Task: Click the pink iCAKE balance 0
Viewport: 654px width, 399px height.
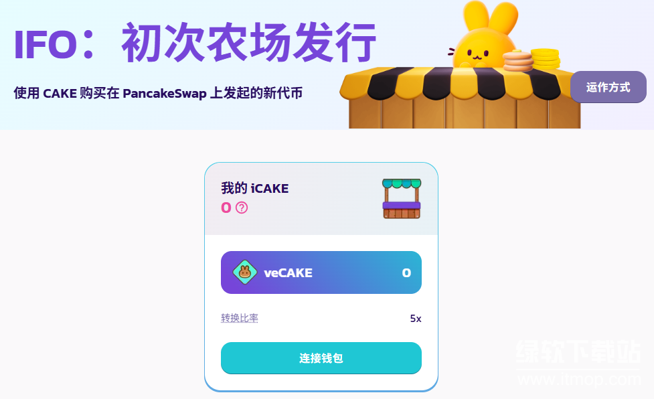Action: pyautogui.click(x=226, y=208)
